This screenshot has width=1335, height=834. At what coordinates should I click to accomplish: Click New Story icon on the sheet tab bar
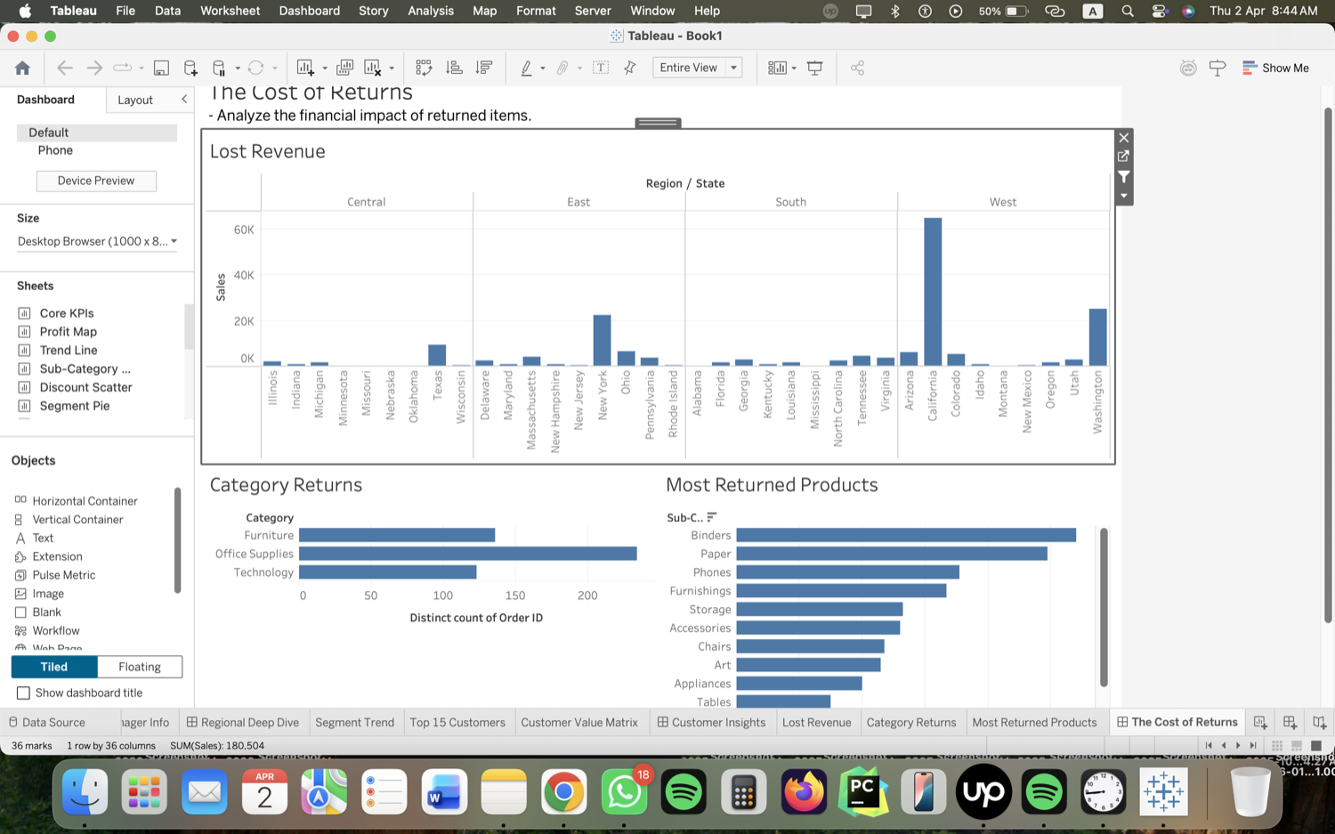tap(1319, 722)
